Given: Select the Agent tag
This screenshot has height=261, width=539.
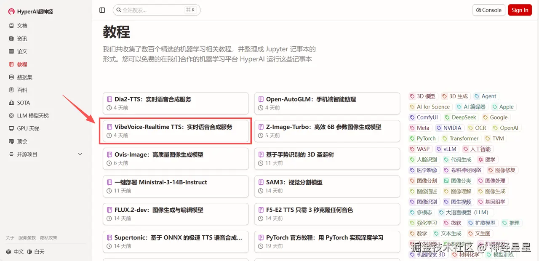Looking at the screenshot, I should coord(486,96).
